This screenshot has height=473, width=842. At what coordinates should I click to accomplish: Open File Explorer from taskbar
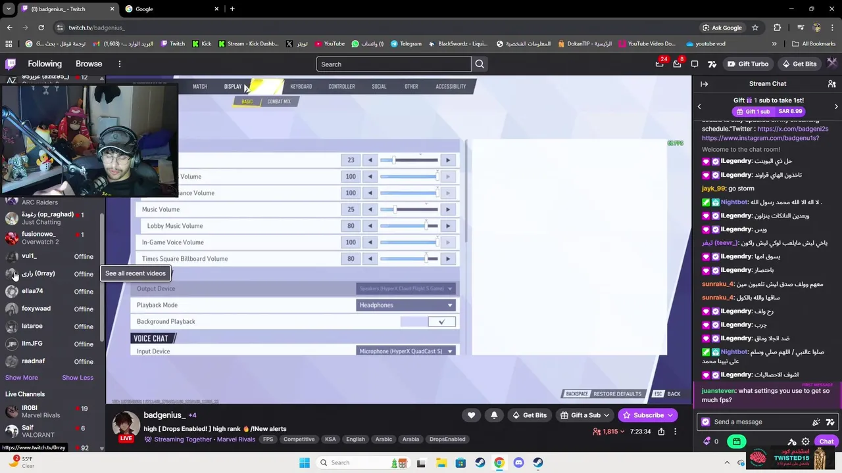click(x=441, y=462)
